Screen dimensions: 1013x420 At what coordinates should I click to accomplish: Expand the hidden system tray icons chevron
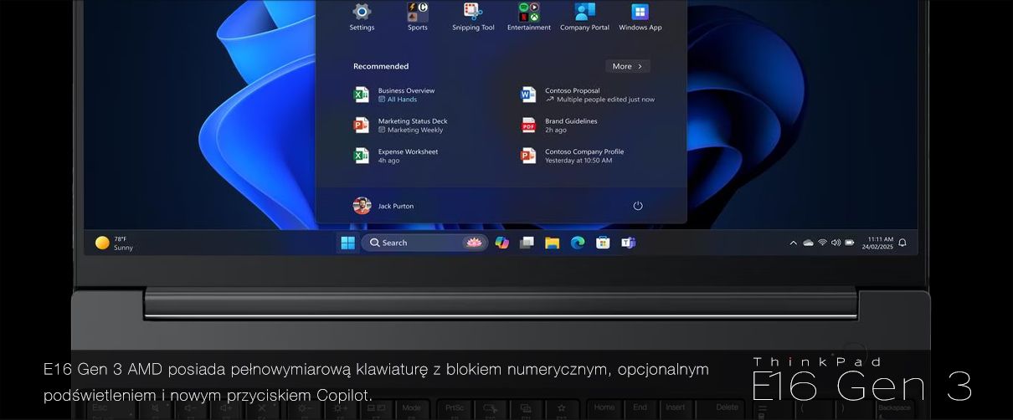[x=794, y=243]
